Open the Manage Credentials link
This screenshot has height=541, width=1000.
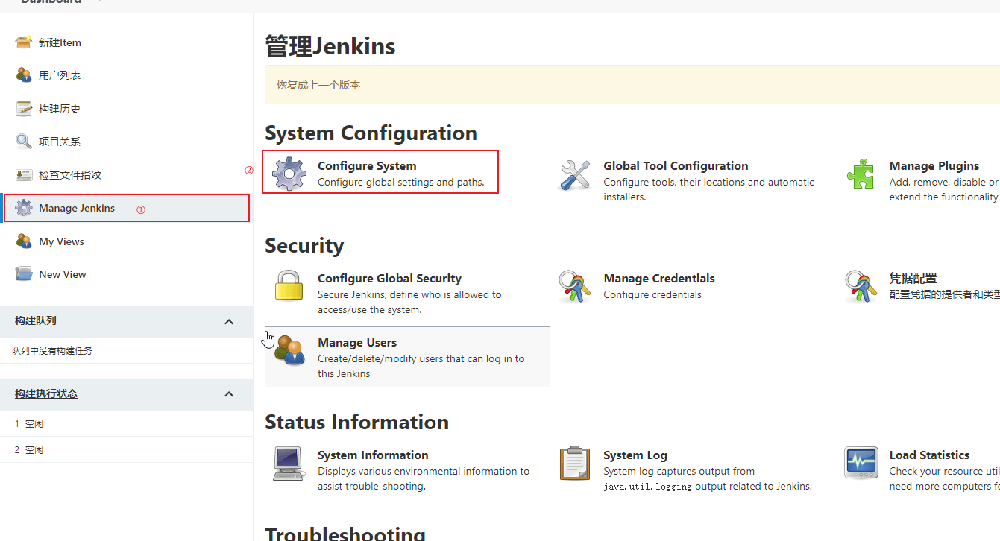(x=659, y=278)
